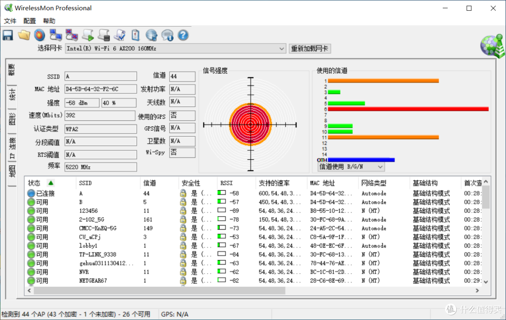
Task: Click the connect-computers network toolbar icon
Action: coord(55,35)
